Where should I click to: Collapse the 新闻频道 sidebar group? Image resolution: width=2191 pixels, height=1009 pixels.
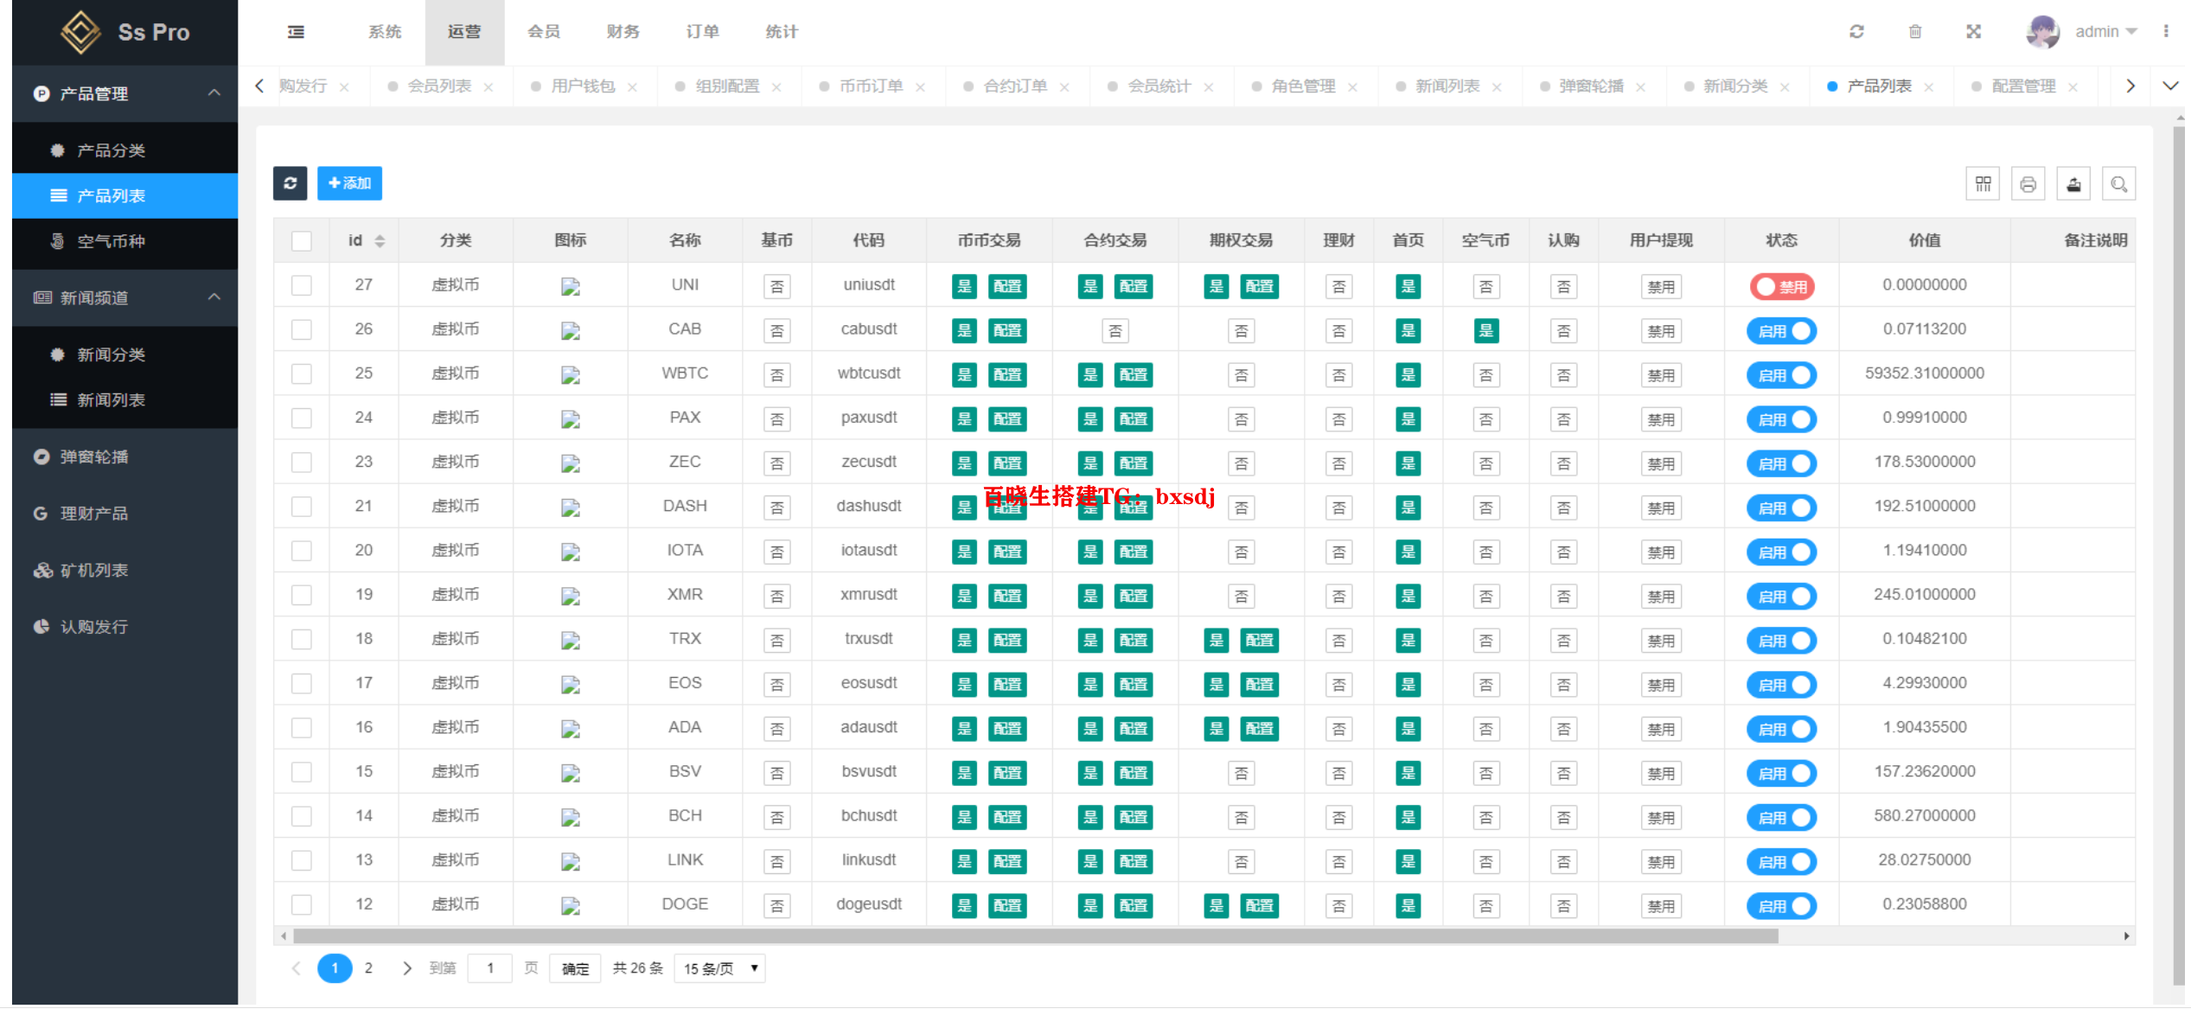pyautogui.click(x=125, y=298)
